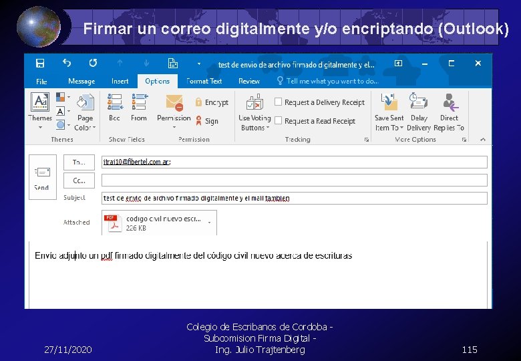The image size is (521, 361).
Task: Open the theme Effects dropdown
Action: (63, 125)
